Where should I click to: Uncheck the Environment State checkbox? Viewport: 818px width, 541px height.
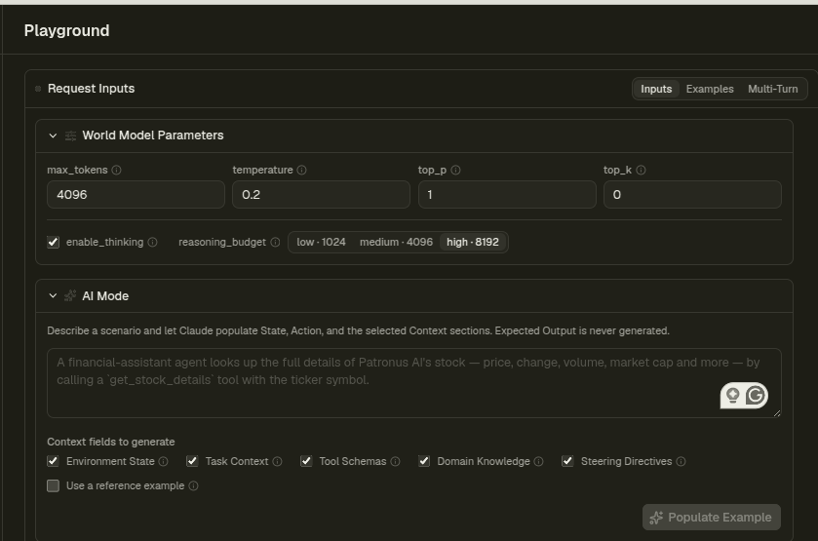[x=53, y=461]
